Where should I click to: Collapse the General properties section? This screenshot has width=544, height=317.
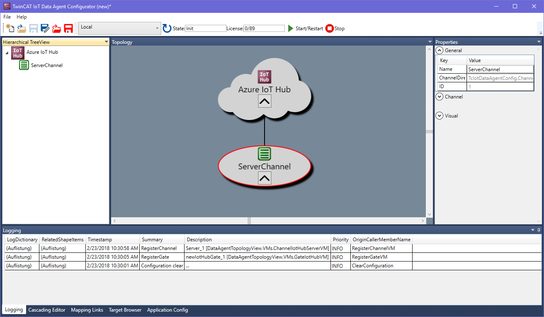click(440, 50)
